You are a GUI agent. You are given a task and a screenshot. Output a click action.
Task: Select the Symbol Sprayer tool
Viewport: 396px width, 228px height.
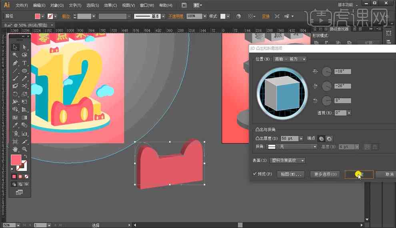[x=15, y=133]
